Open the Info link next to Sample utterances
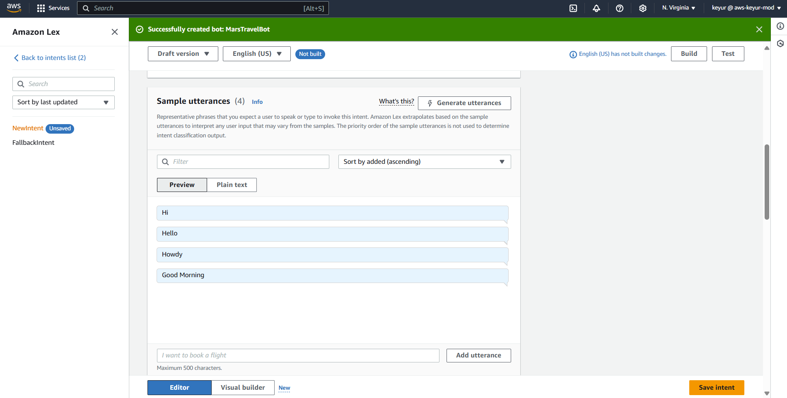787x398 pixels. click(257, 102)
